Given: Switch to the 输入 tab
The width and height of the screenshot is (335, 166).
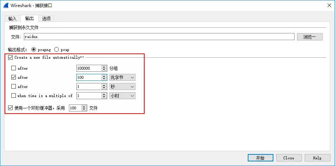Looking at the screenshot, I should [12, 19].
